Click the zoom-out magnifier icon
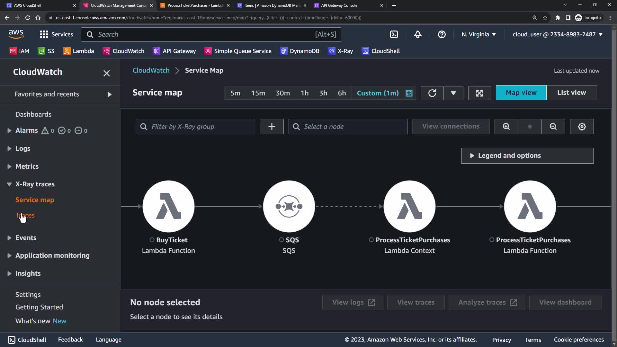The image size is (617, 347). point(553,127)
